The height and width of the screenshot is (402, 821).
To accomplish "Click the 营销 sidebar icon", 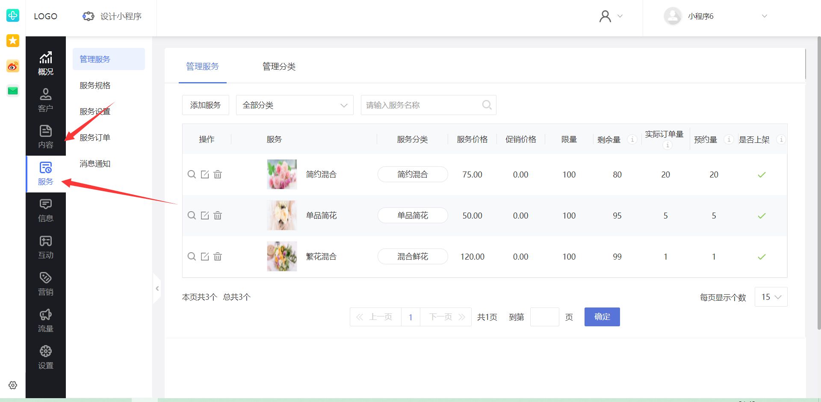I will click(46, 283).
